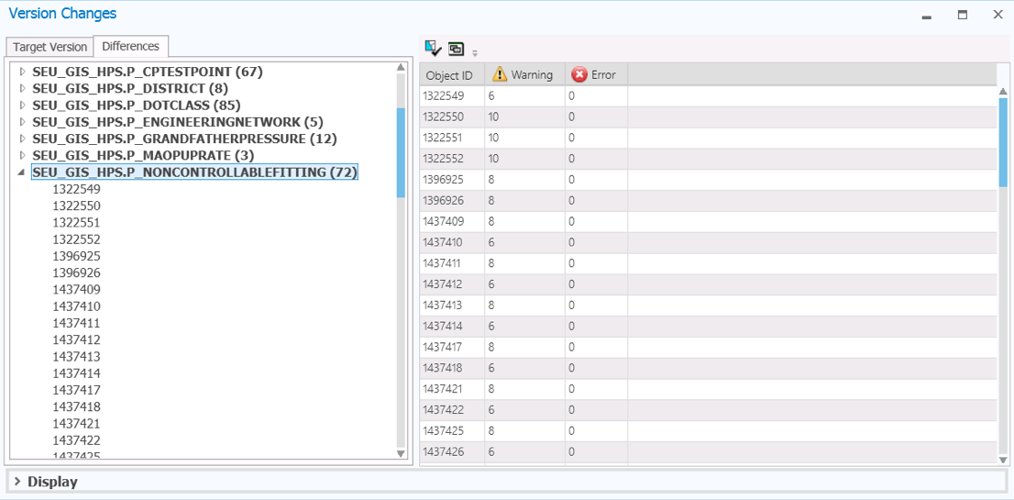Screen dimensions: 1014x500
Task: Click Warning value 10 in row 1322551
Action: [x=524, y=138]
